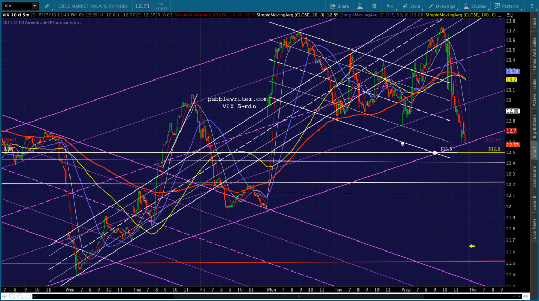Click the orange 12.57 last price bubble
The height and width of the screenshot is (301, 539).
(x=512, y=145)
